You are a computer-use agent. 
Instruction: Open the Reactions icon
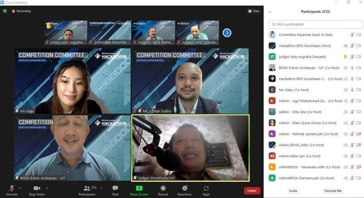click(185, 188)
